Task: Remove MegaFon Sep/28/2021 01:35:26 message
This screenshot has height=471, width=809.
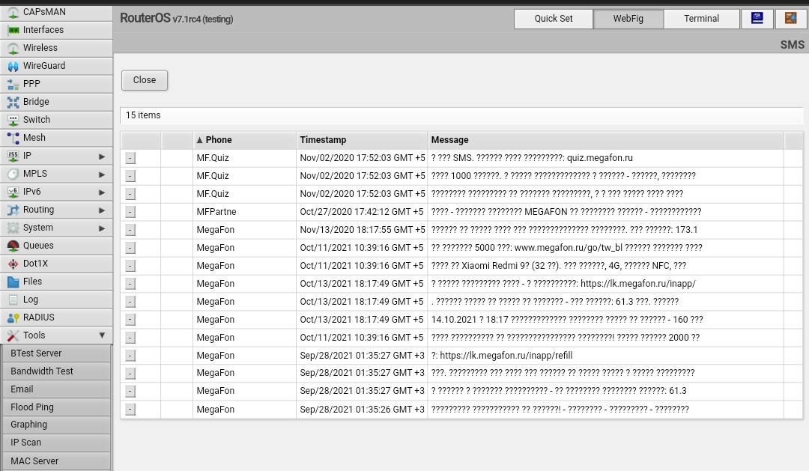Action: [x=130, y=410]
